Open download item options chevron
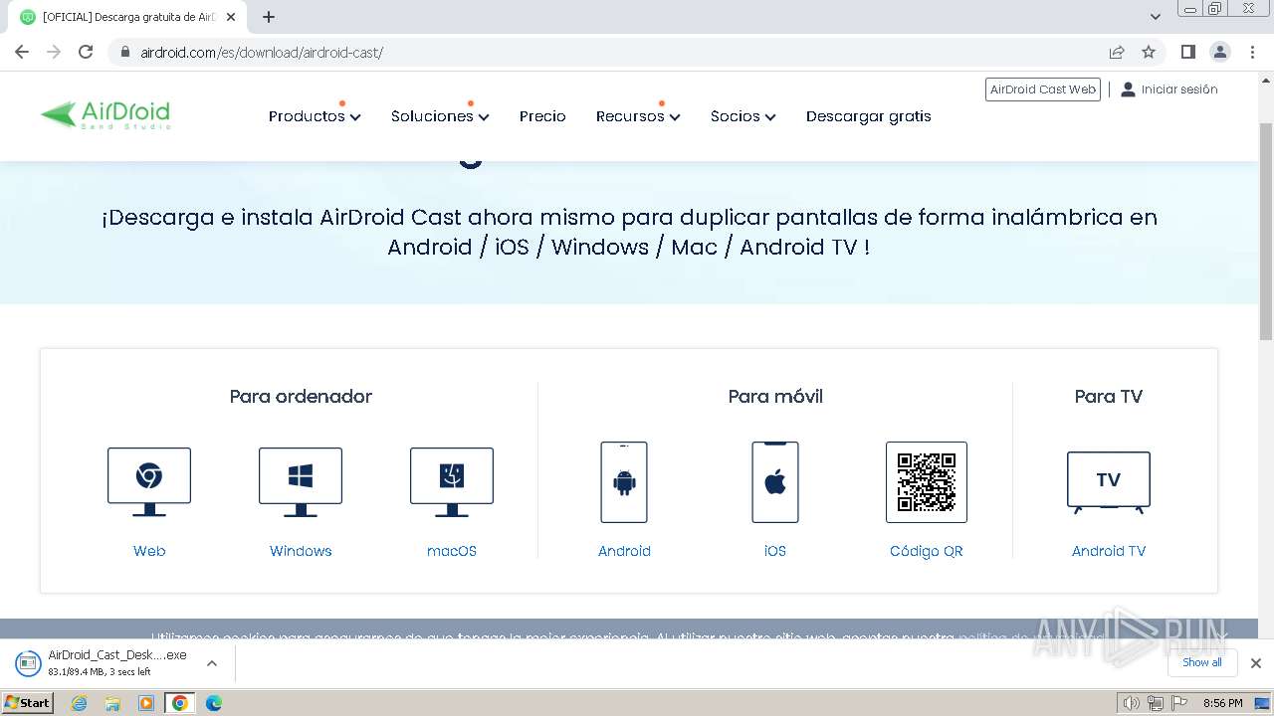This screenshot has width=1274, height=716. point(211,662)
